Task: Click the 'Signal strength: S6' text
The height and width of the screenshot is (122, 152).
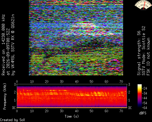Action: [139, 53]
